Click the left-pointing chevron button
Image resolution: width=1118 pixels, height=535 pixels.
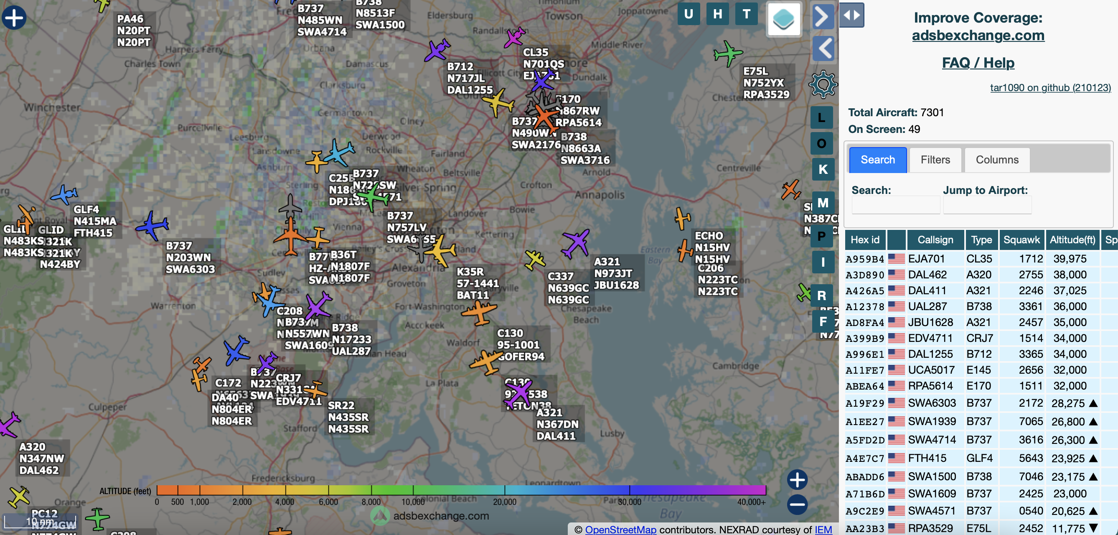click(823, 48)
